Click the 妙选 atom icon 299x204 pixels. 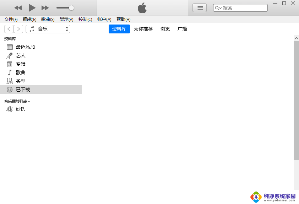pos(10,109)
